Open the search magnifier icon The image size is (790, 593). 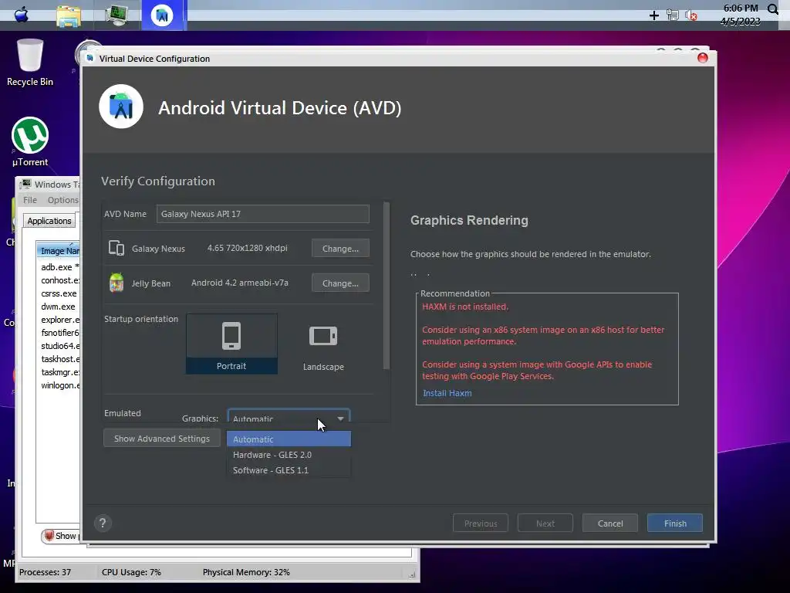[x=773, y=8]
